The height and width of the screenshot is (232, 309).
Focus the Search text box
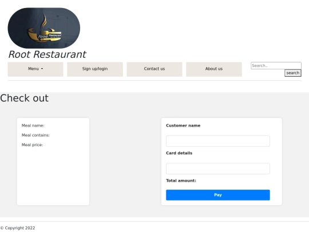(276, 65)
